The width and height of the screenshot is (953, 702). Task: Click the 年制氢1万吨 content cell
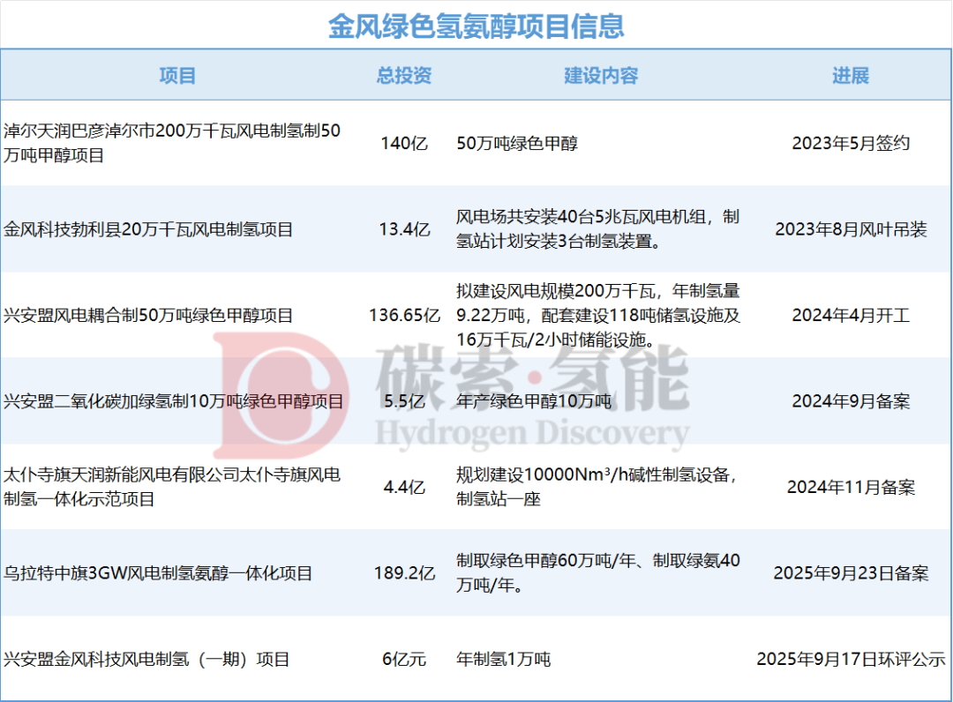click(504, 659)
